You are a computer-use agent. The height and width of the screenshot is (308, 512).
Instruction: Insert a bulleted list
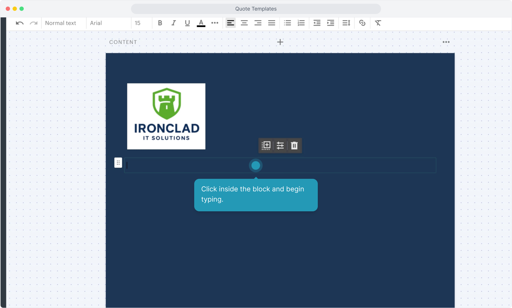pos(287,23)
